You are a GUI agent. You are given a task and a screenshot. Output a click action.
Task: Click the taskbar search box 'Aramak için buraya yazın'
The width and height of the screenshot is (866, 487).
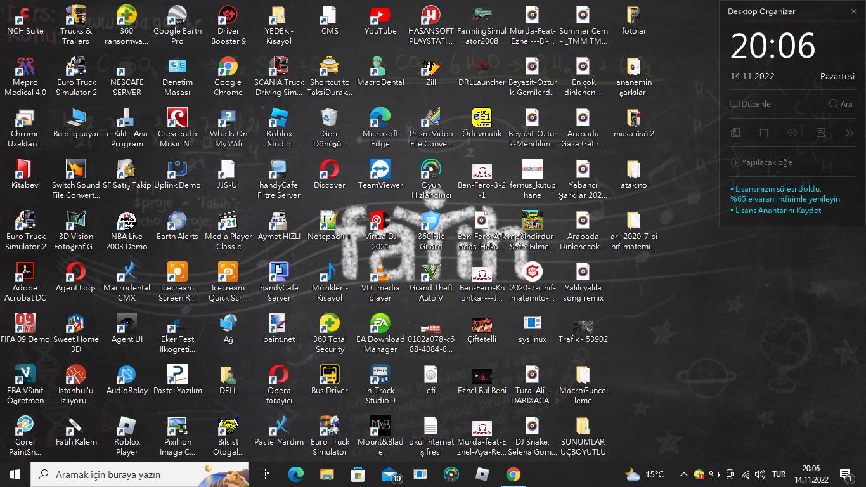[127, 474]
